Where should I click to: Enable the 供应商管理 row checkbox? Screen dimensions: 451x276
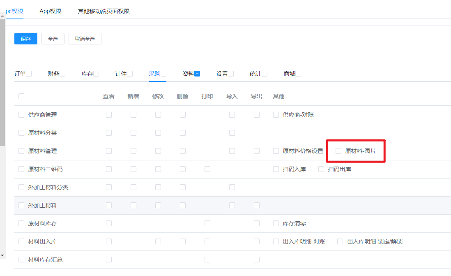tap(21, 115)
